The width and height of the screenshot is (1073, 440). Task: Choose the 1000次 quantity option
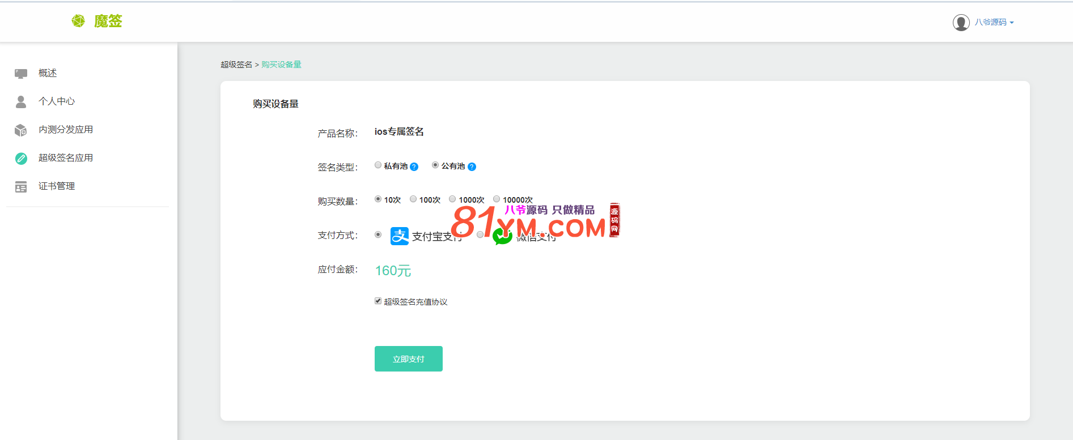click(452, 199)
